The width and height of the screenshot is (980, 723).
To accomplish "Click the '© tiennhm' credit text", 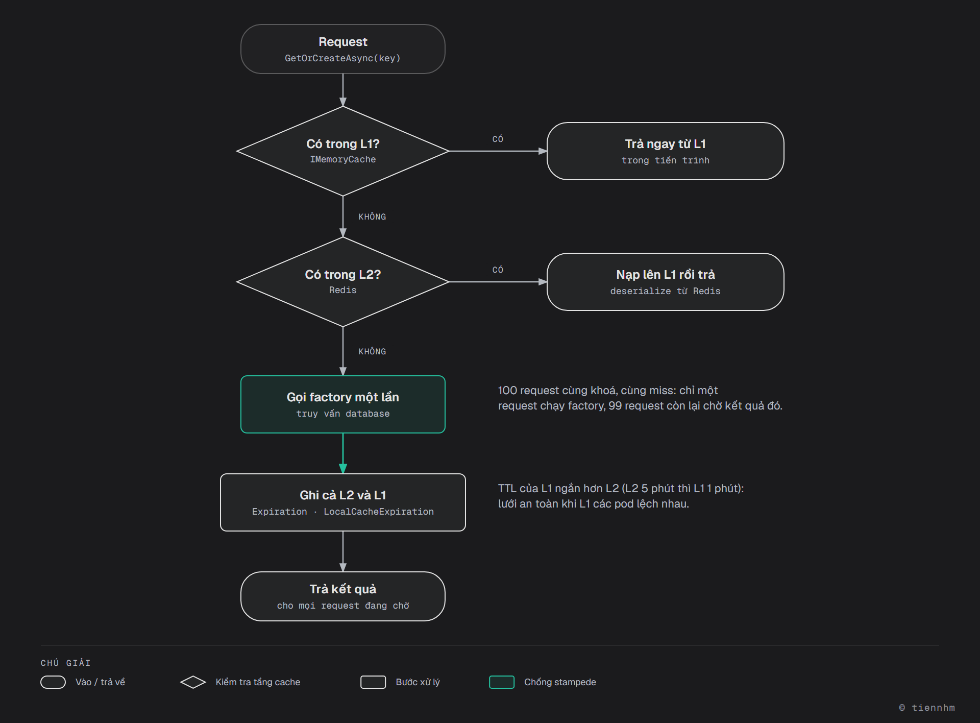I will point(926,708).
